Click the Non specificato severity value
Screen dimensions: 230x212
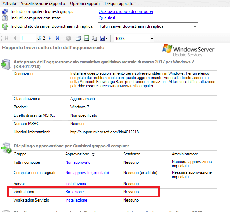point(83,115)
